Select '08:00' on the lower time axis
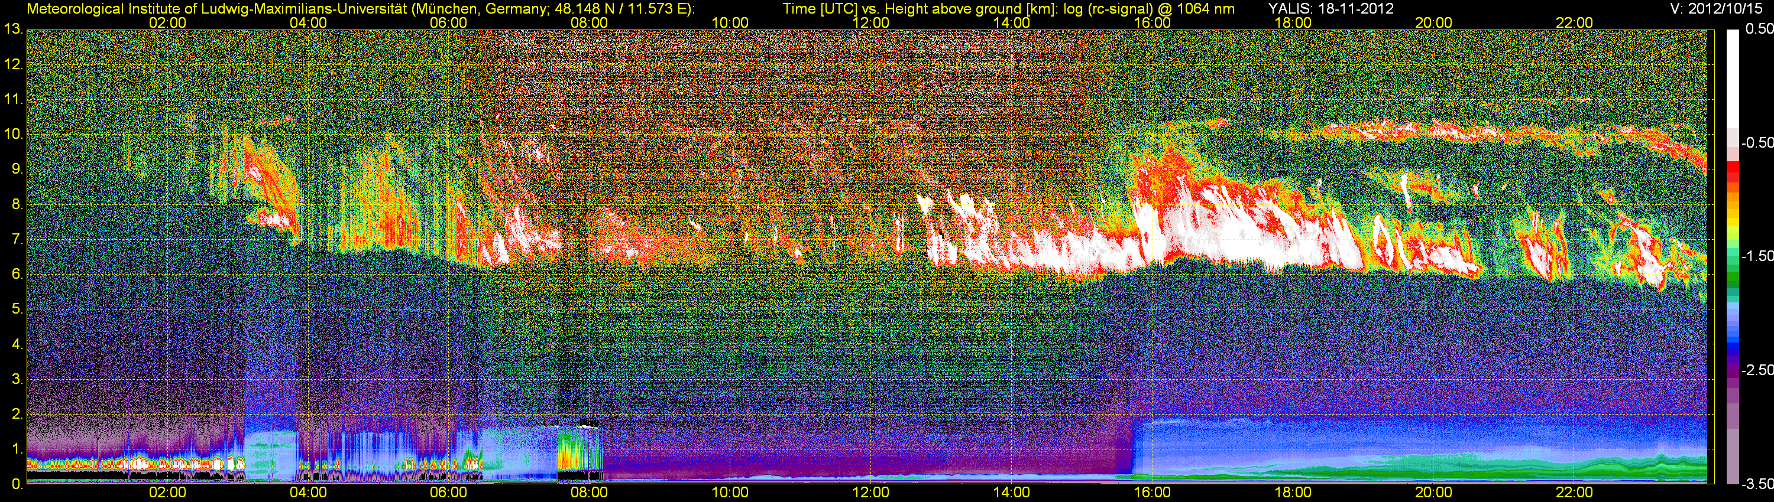This screenshot has height=502, width=1774. 590,493
